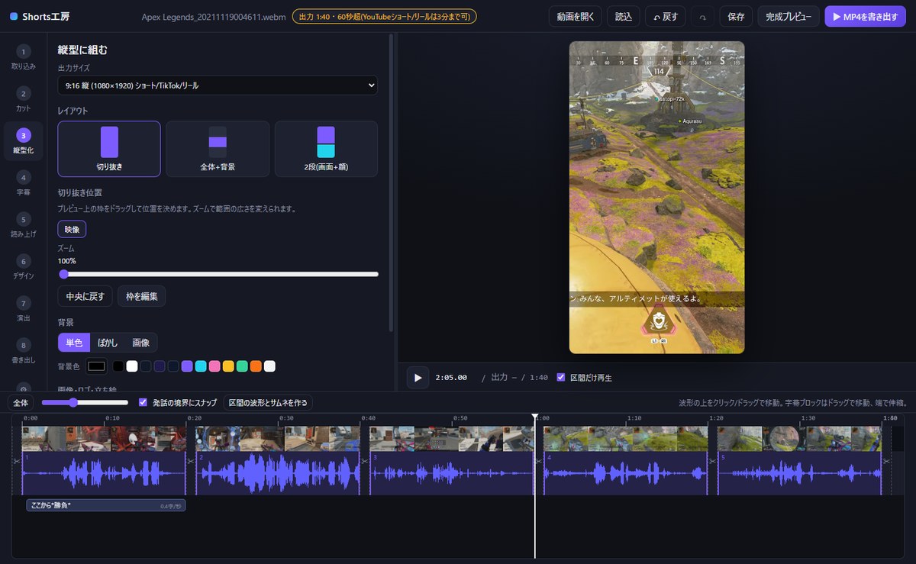This screenshot has width=916, height=564.
Task: Click 全体 timeline zoom button
Action: click(21, 402)
